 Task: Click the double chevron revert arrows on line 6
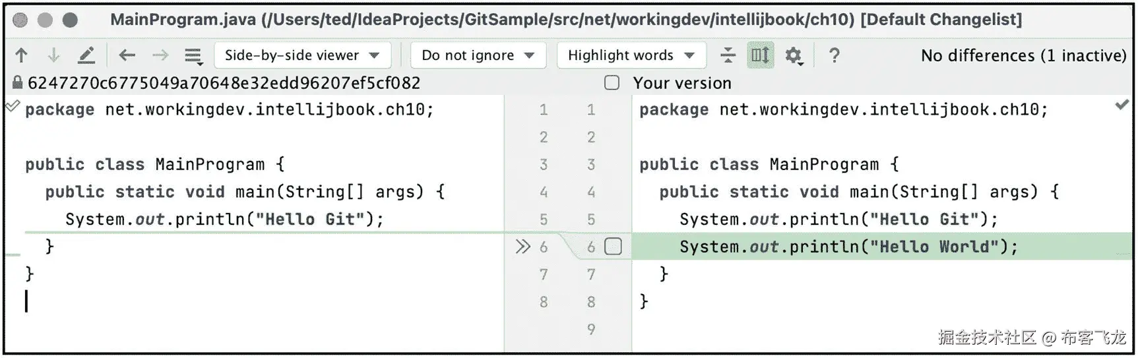[x=522, y=247]
